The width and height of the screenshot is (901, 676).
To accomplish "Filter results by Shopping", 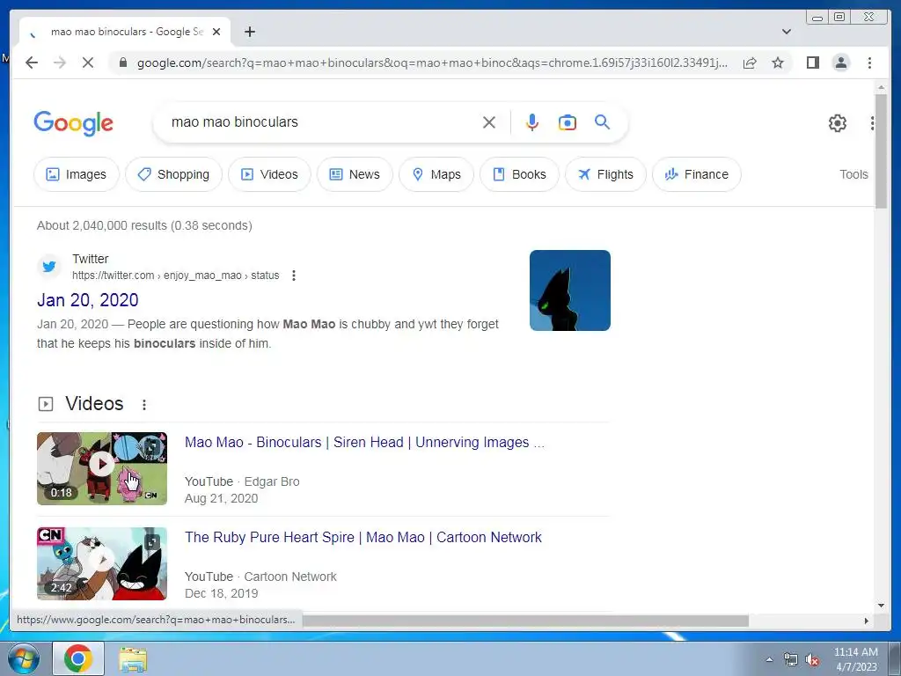I will (x=173, y=174).
